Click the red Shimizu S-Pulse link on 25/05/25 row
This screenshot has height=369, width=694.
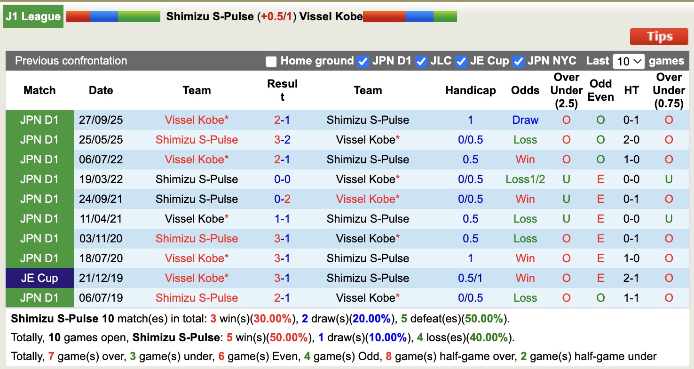point(197,140)
